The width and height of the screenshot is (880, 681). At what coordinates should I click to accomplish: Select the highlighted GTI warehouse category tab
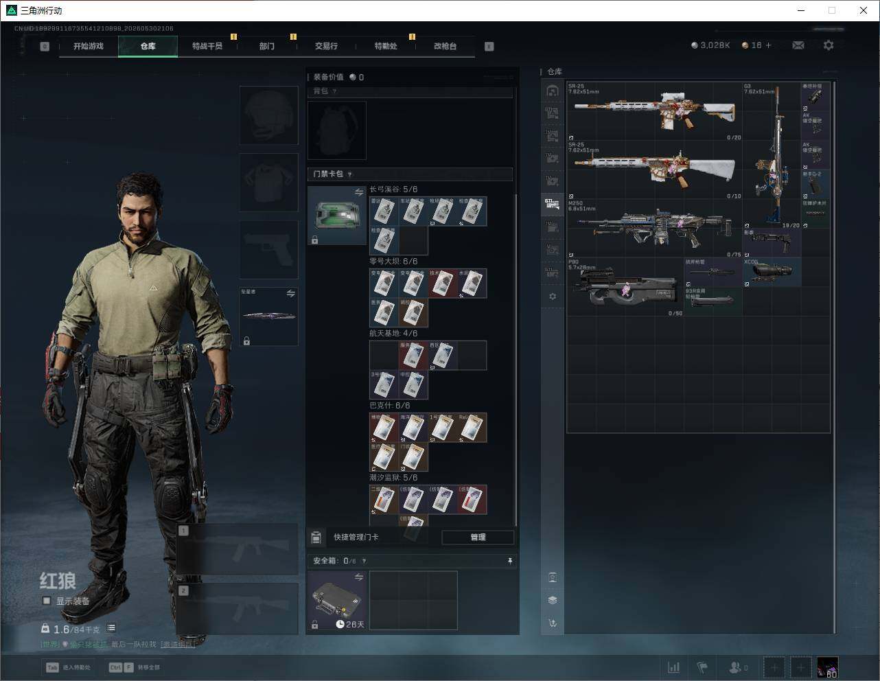552,204
